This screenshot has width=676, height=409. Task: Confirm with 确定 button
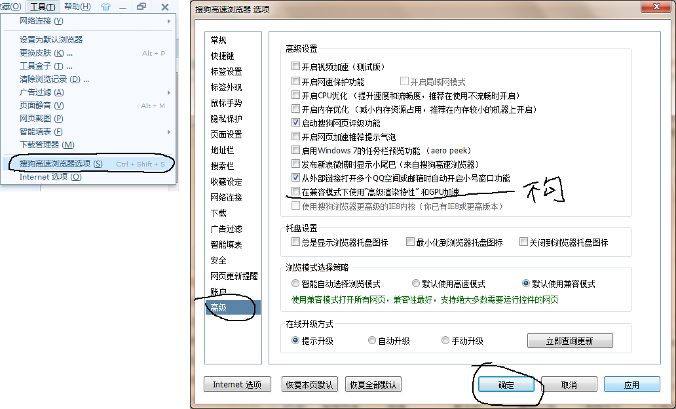(506, 384)
